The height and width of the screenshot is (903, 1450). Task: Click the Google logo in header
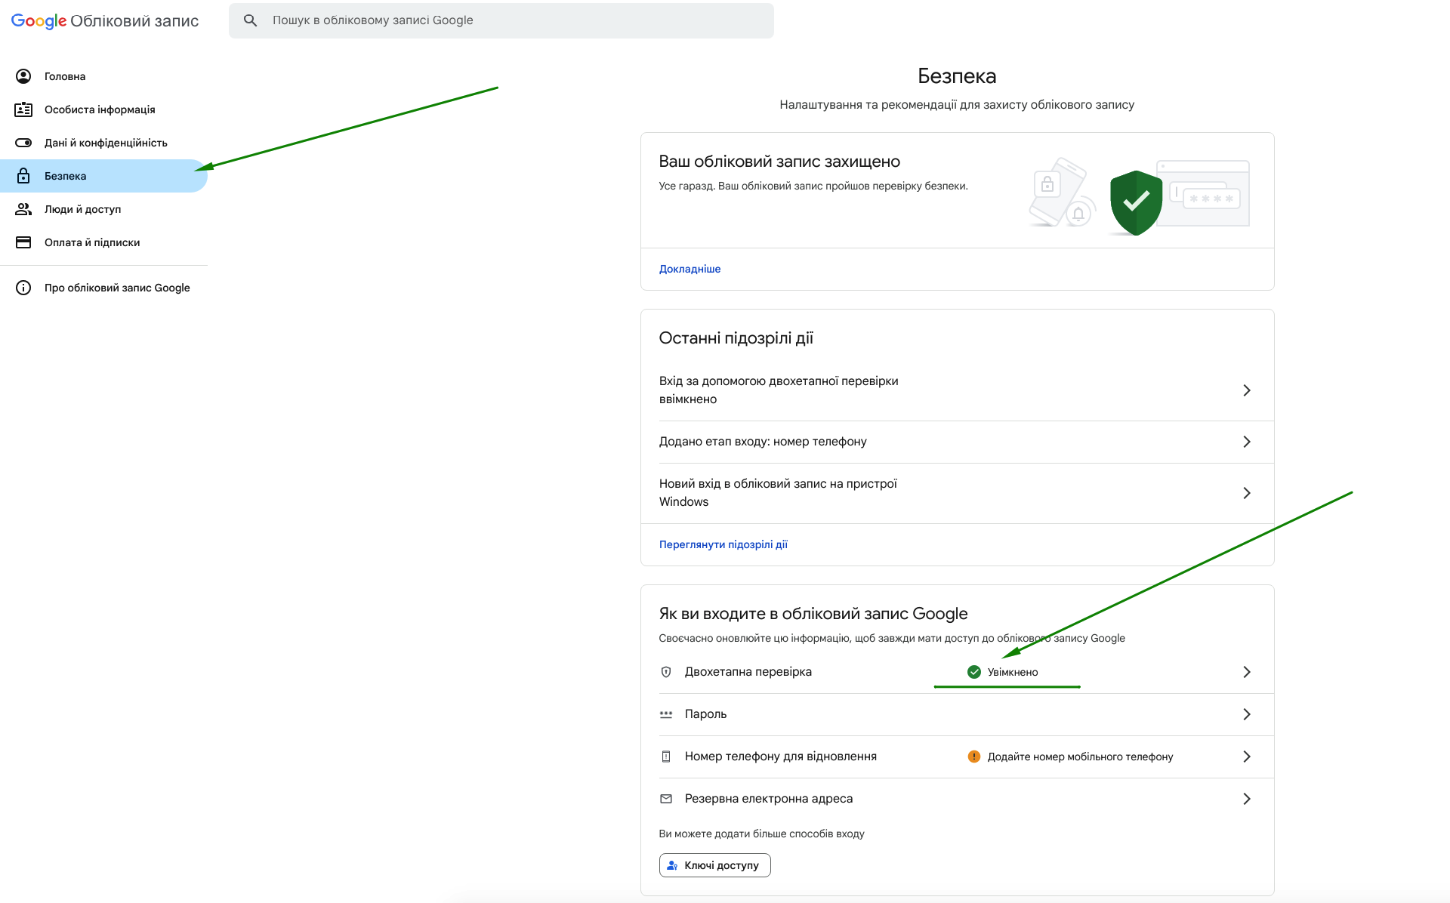tap(39, 21)
